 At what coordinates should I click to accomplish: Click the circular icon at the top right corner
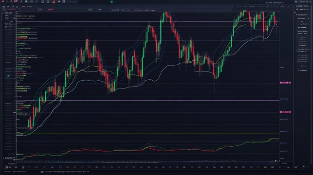coord(296,1)
